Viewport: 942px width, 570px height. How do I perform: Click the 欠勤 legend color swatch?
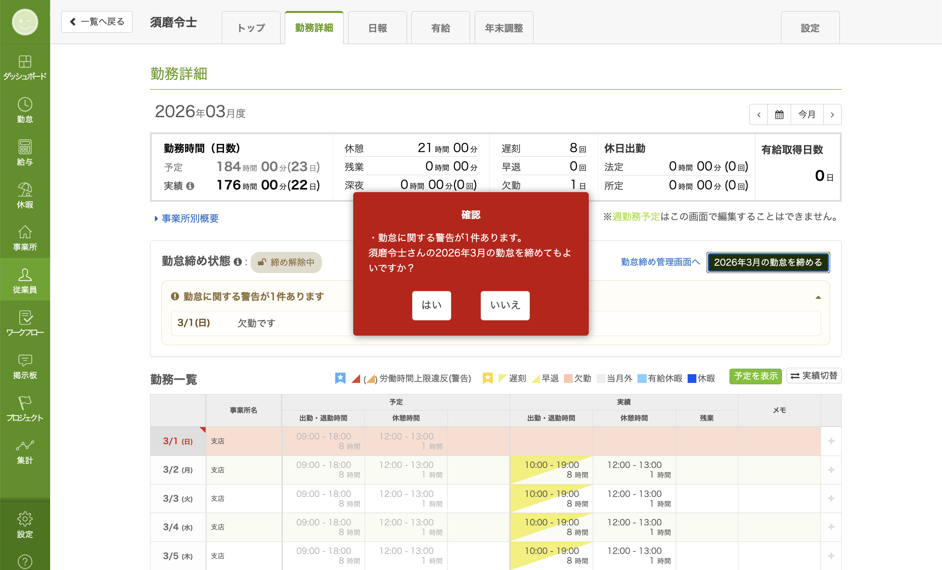point(568,378)
